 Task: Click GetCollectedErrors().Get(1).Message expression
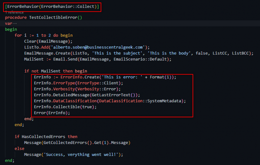coord(86,143)
